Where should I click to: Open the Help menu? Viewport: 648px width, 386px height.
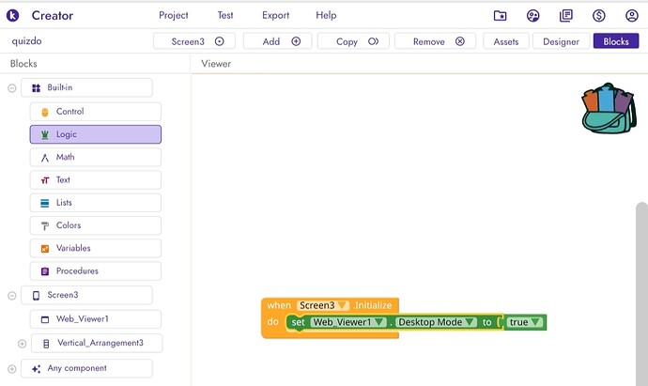tap(326, 15)
